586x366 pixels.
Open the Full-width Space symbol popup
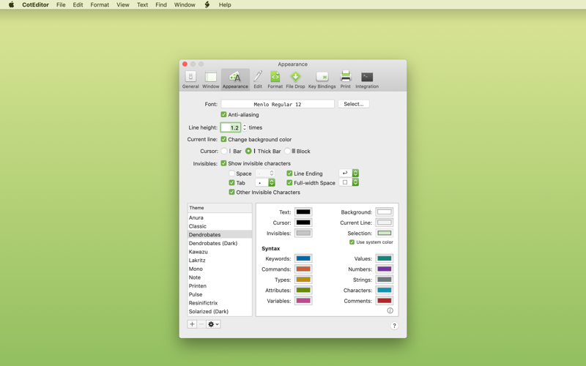(x=349, y=182)
